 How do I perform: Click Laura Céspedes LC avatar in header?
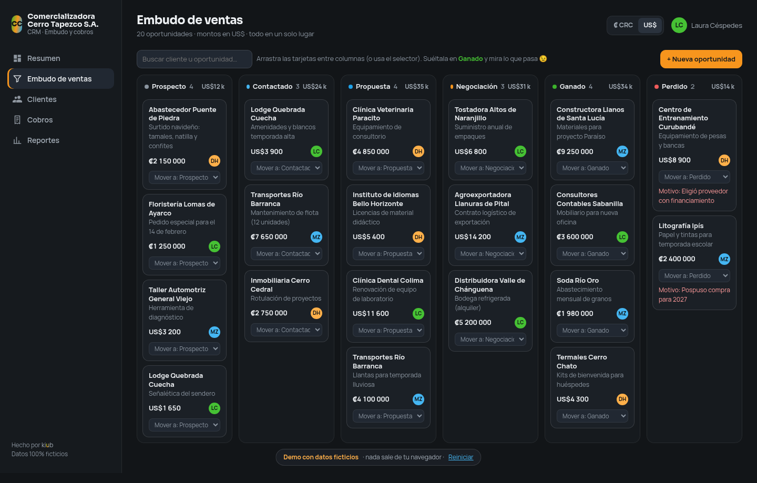(x=679, y=25)
